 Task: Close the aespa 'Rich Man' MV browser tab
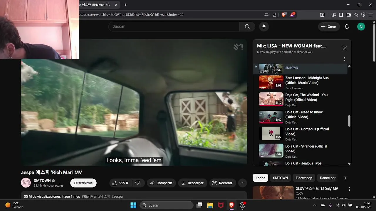point(116,5)
